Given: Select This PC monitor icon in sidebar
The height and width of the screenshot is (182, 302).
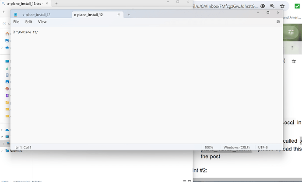Looking at the screenshot, I should [7, 137].
